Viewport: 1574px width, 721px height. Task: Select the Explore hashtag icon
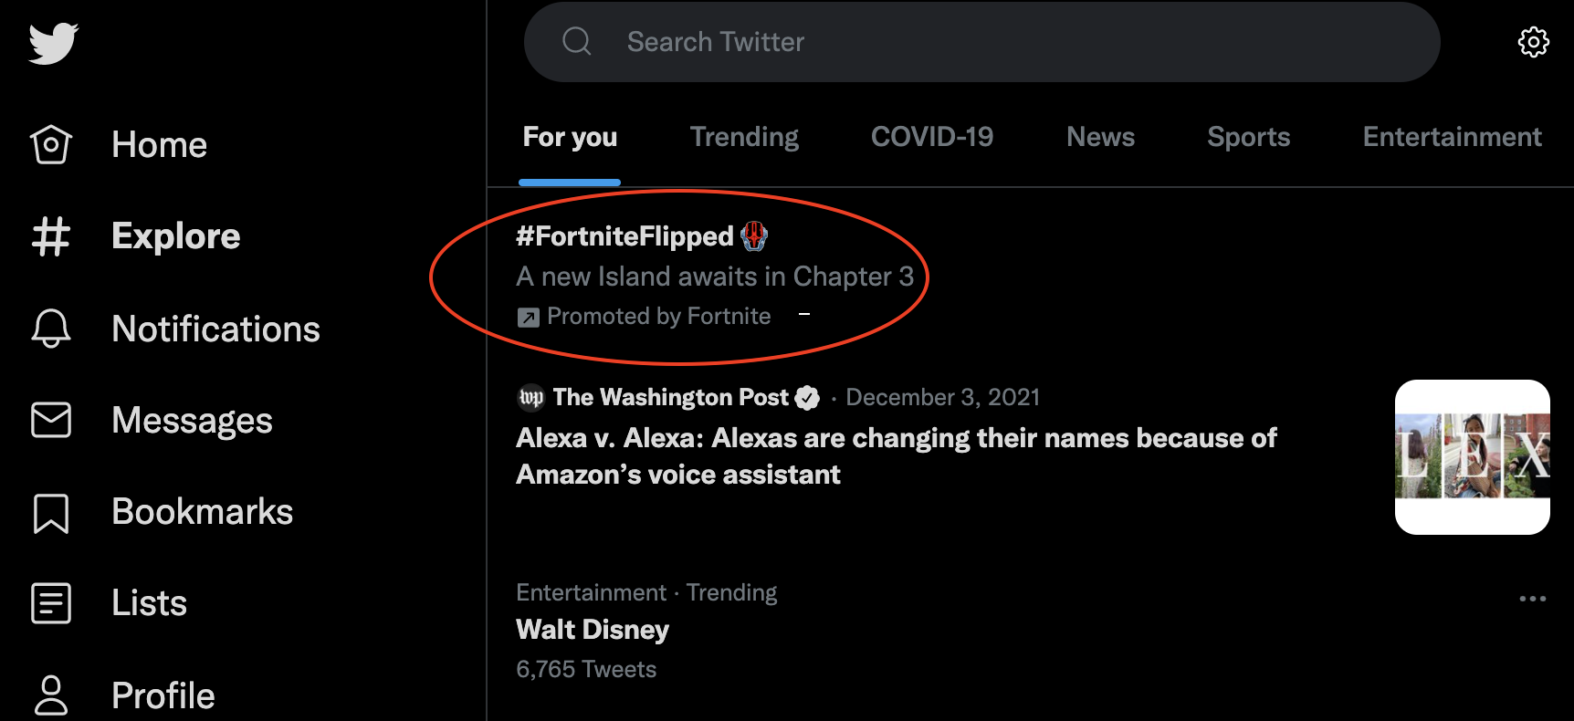click(52, 235)
